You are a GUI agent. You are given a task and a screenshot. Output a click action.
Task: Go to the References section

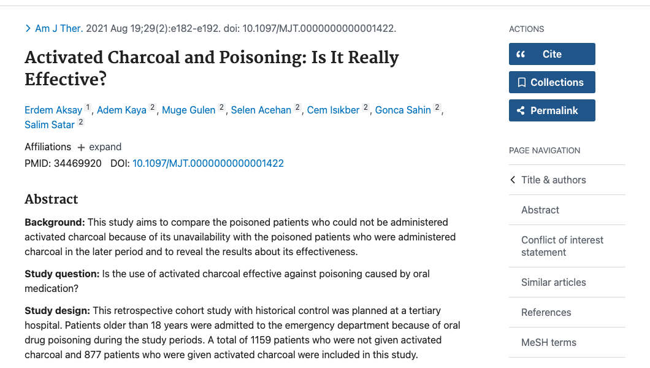tap(546, 312)
